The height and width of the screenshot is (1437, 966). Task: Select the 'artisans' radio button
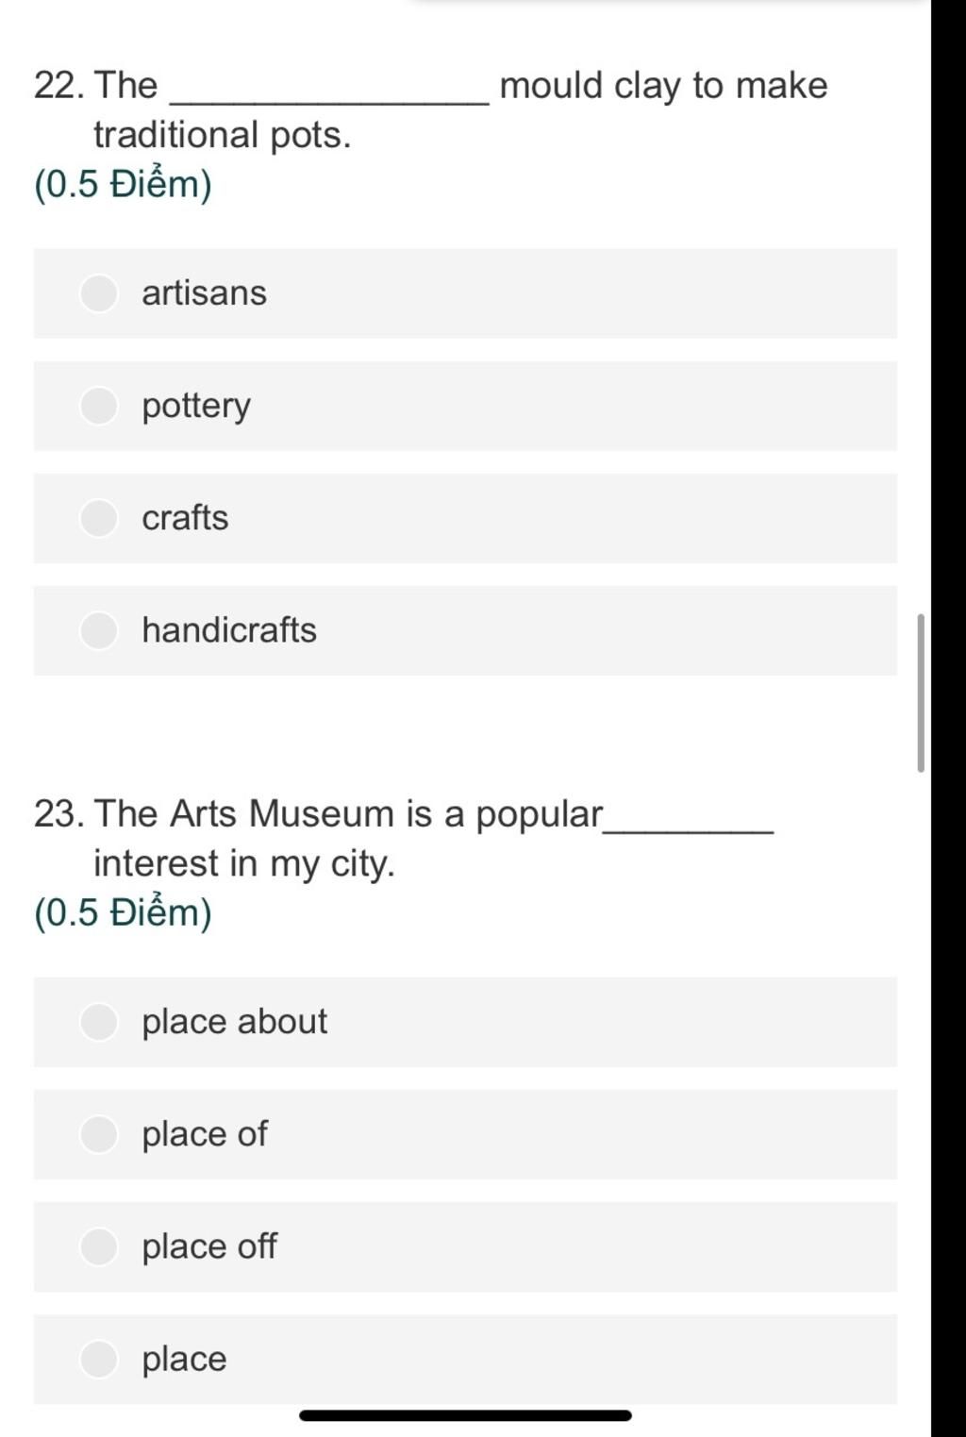(99, 293)
